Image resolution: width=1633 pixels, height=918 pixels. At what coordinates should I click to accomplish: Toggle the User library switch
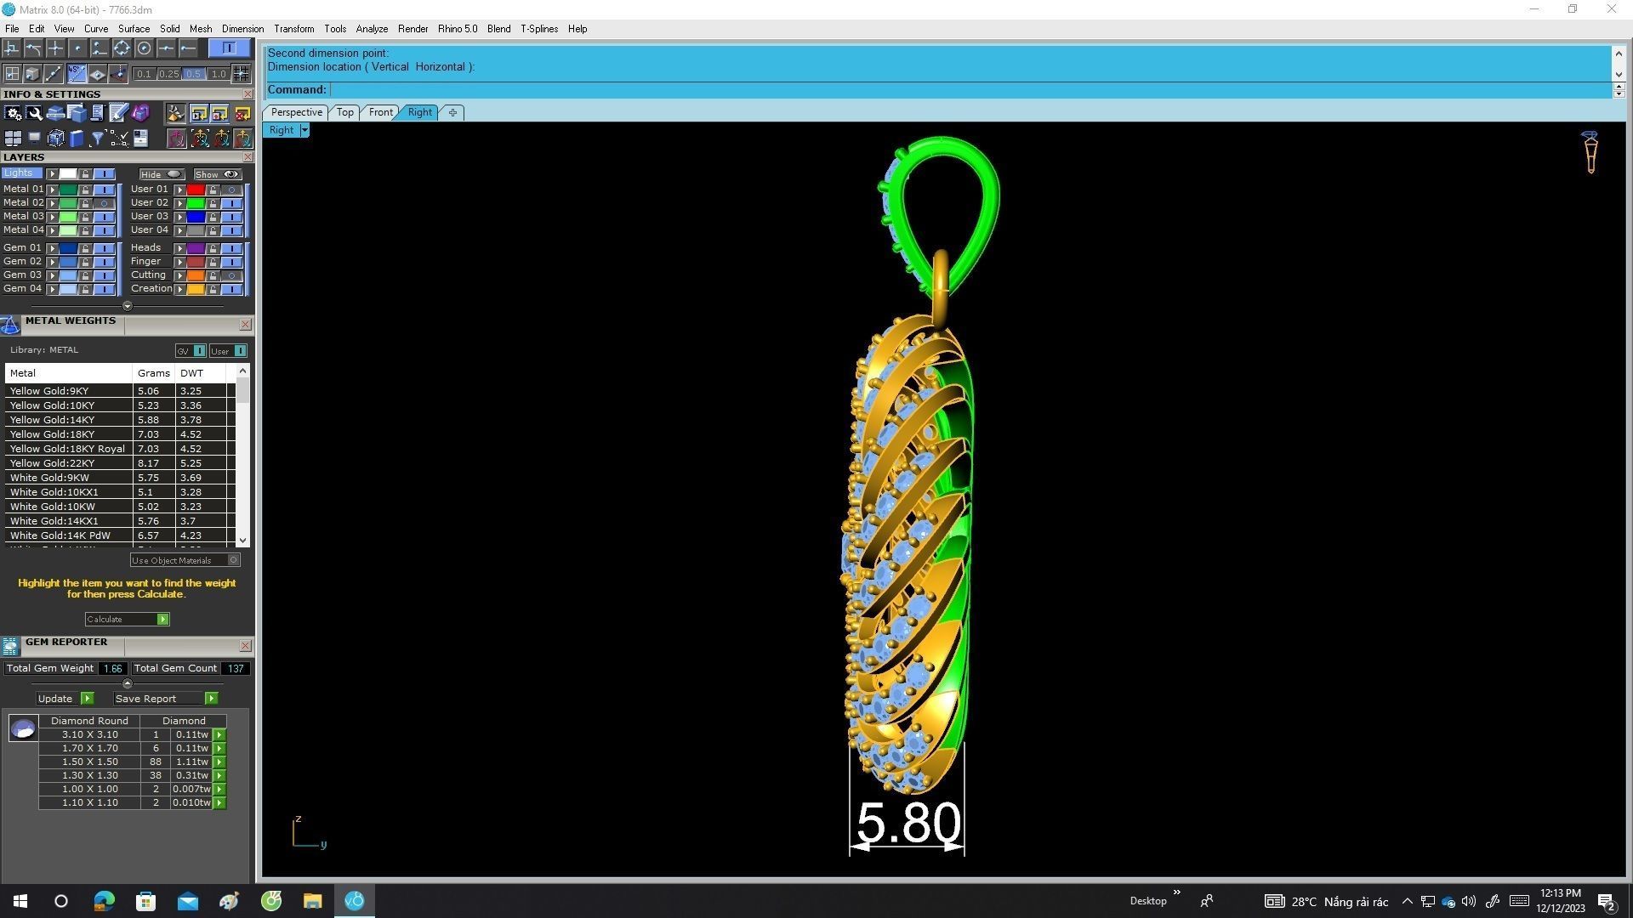tap(229, 351)
